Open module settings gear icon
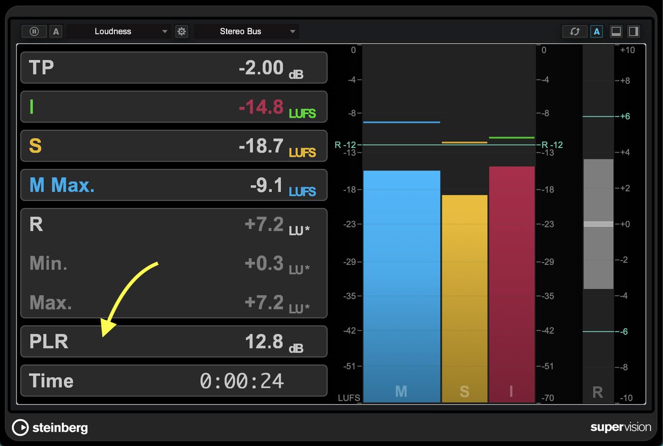Screen dimensions: 663x446 [x=181, y=31]
